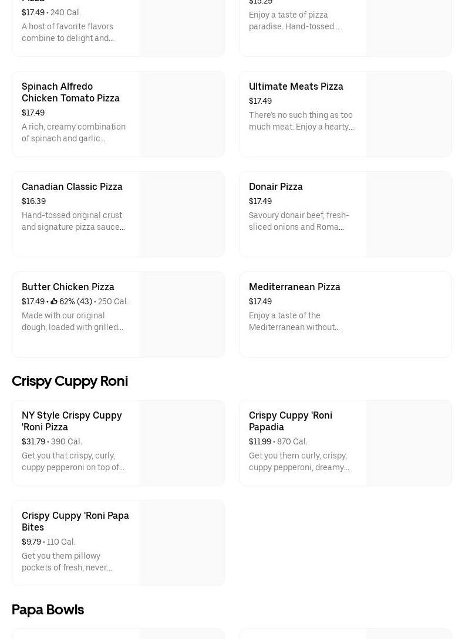This screenshot has height=639, width=472.
Task: Open the Butter Chicken Pizza title
Action: (68, 287)
